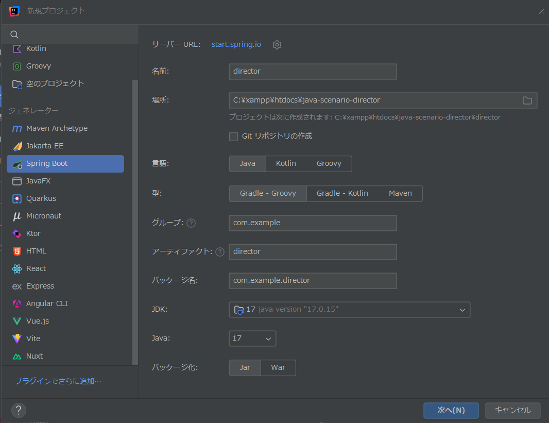
Task: Click the artifact director field
Action: pyautogui.click(x=313, y=252)
